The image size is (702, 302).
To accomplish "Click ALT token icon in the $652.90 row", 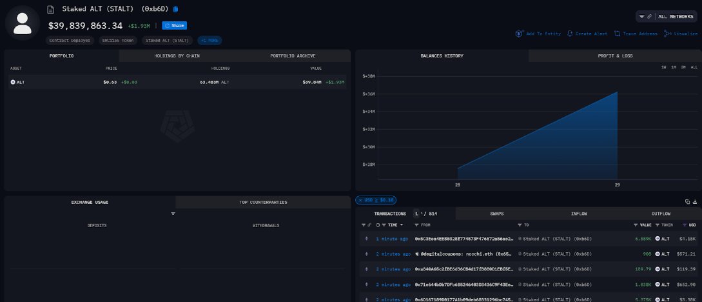I will (x=658, y=285).
